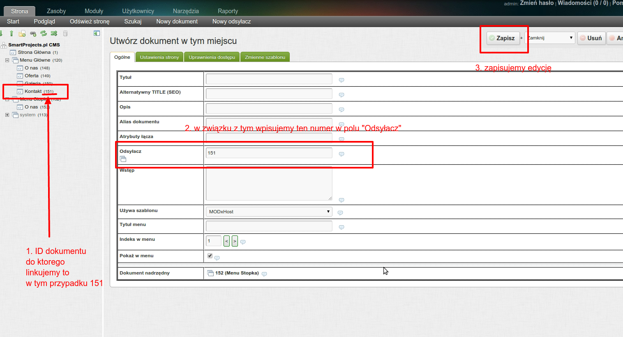Screen dimensions: 623x337
Task: Click the empty trash icon in the tree toolbar
Action: coord(65,33)
